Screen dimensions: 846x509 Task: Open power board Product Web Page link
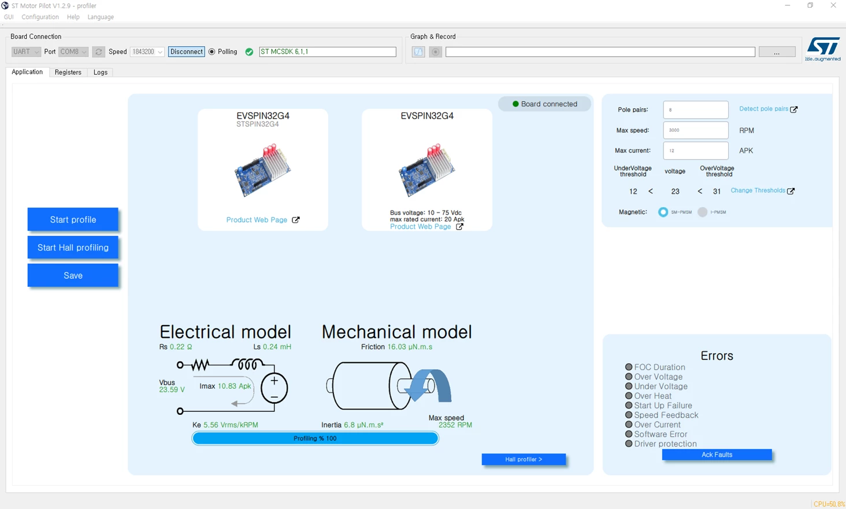click(420, 227)
